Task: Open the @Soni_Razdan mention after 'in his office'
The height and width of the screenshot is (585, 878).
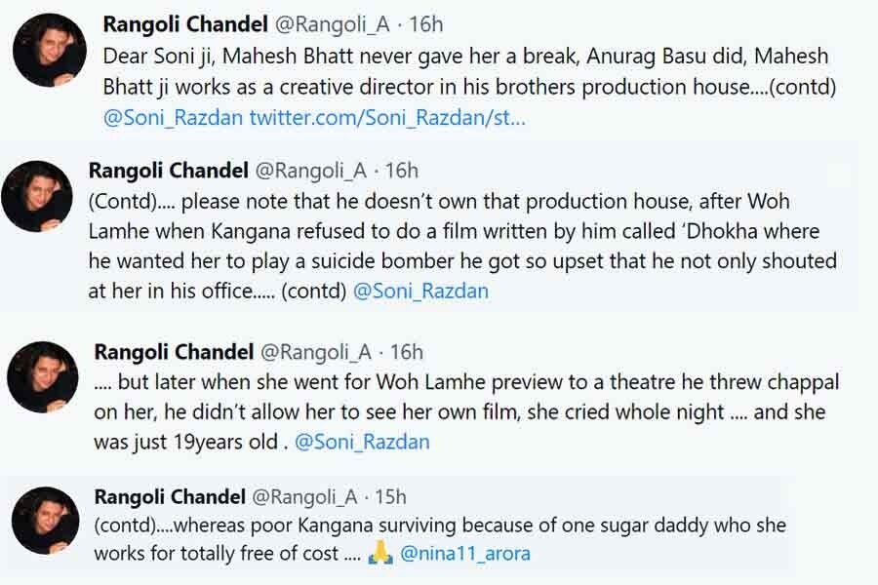Action: [x=420, y=291]
